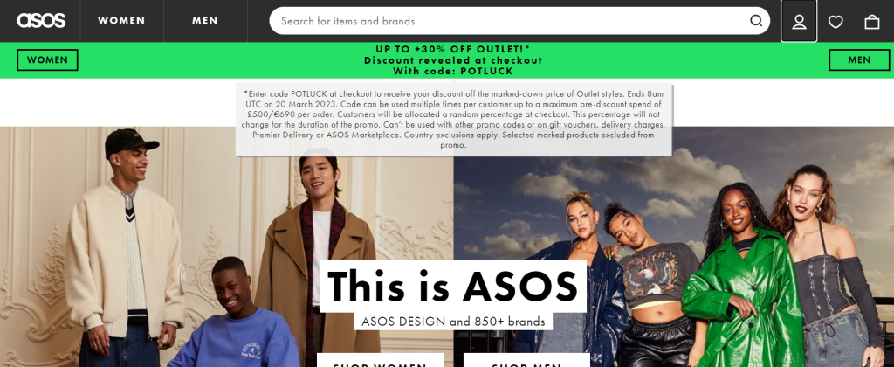
Task: Open the UP TO +30% OFF OUTLET promo
Action: click(x=453, y=49)
